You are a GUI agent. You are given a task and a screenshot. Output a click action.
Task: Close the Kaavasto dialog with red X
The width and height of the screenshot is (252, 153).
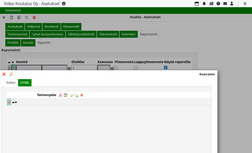tap(4, 74)
